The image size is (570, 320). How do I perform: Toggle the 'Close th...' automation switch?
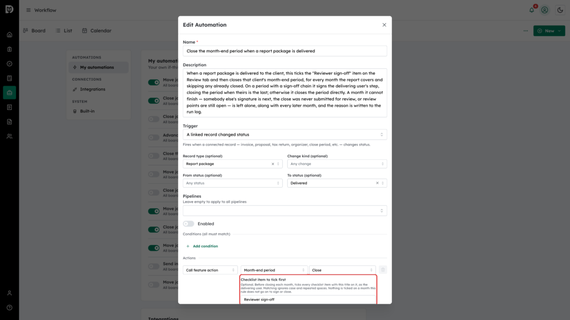[x=154, y=156]
